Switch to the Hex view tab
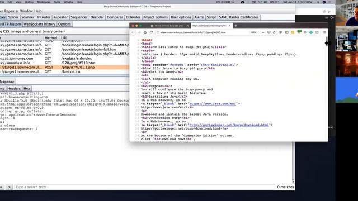Screen dimensions: 358x201 tap(27, 88)
